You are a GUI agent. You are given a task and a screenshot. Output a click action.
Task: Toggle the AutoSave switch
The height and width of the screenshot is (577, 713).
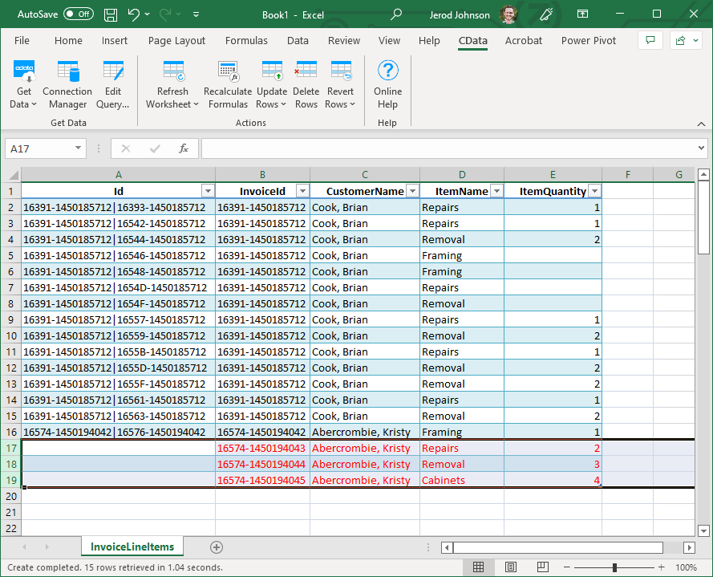(x=79, y=14)
